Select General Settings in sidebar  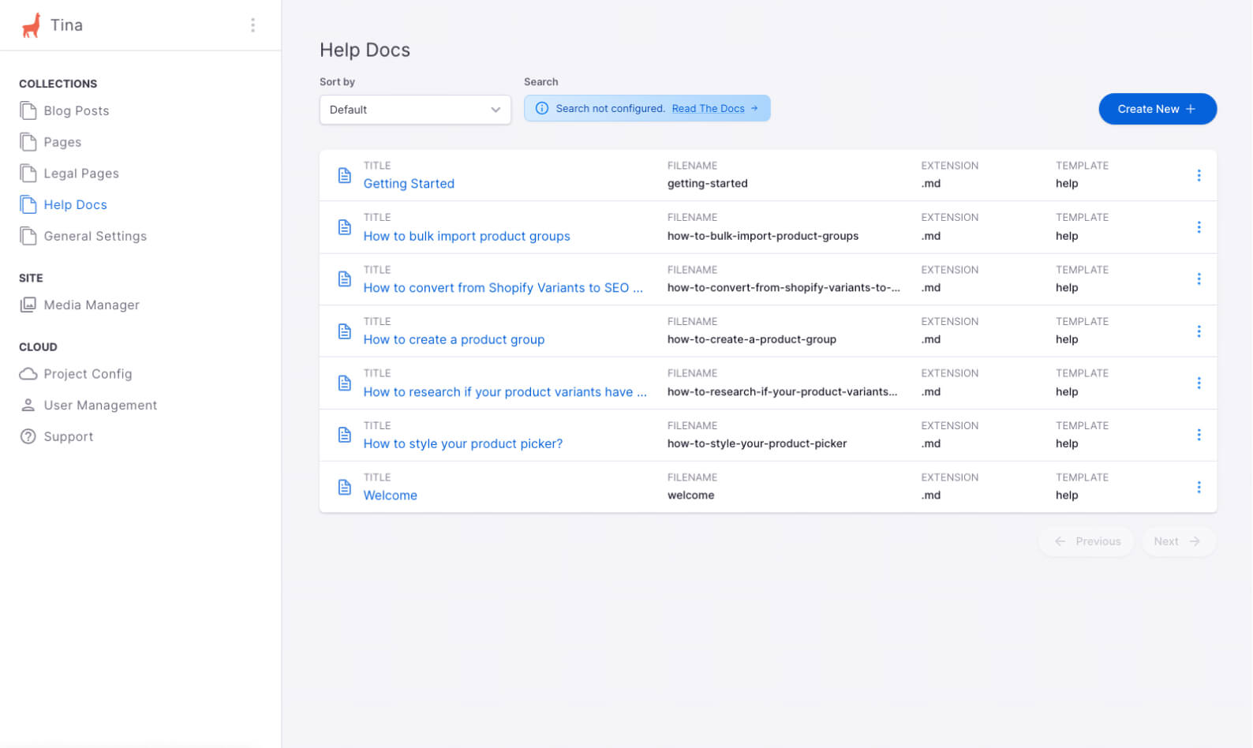pos(95,236)
